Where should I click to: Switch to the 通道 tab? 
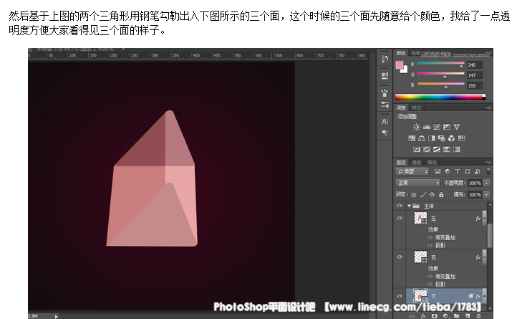(416, 162)
